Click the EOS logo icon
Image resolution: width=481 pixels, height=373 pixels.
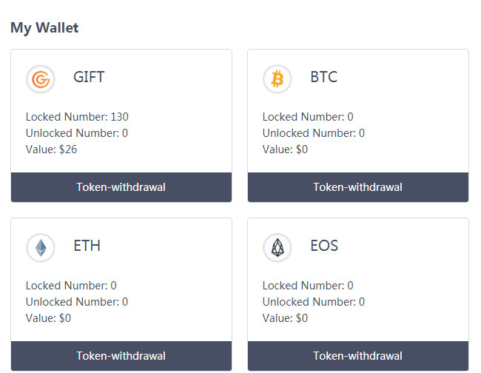click(277, 247)
